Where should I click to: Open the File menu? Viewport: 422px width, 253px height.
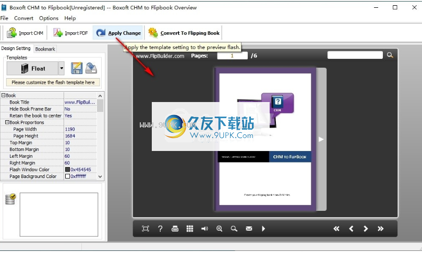click(x=4, y=18)
